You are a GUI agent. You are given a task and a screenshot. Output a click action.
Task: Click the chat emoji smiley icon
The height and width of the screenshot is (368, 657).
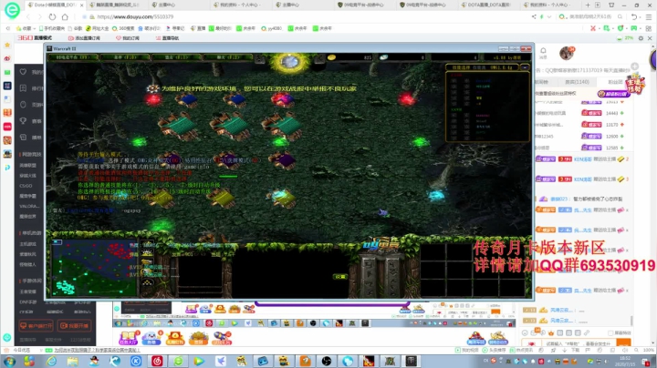(525, 332)
